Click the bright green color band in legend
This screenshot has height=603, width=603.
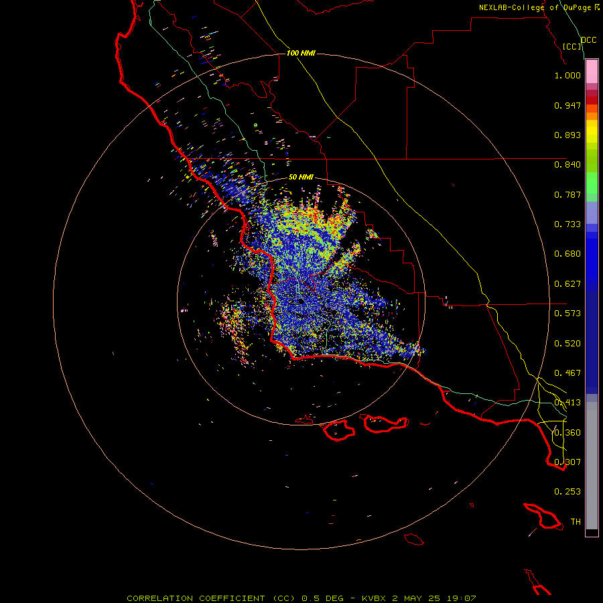point(592,183)
